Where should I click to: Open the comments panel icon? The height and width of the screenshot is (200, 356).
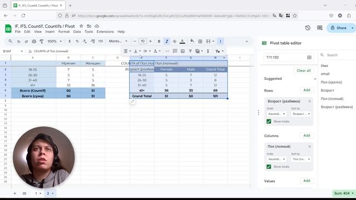tap(320, 28)
